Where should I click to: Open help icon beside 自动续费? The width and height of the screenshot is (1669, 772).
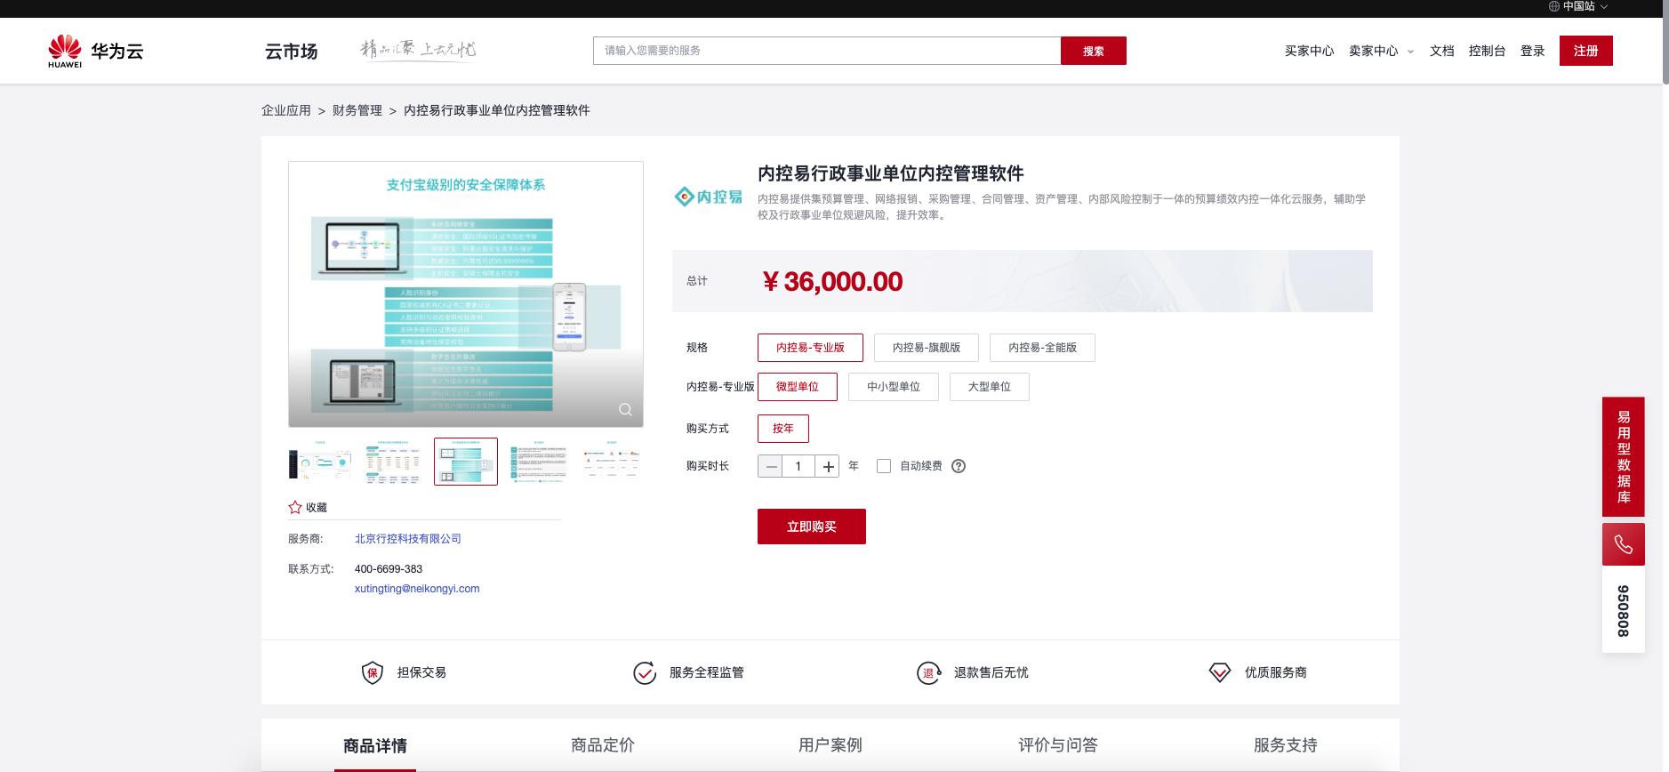tap(959, 466)
